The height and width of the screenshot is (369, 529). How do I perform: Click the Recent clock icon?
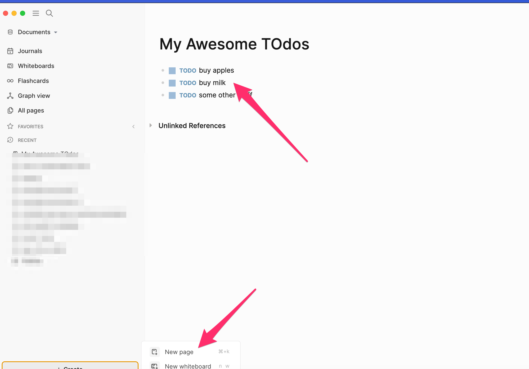10,140
